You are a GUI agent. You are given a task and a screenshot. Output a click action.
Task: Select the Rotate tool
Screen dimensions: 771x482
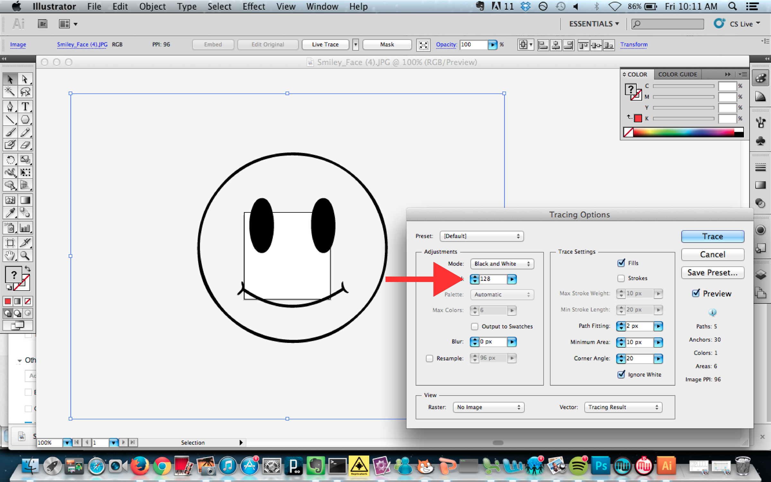pos(10,160)
